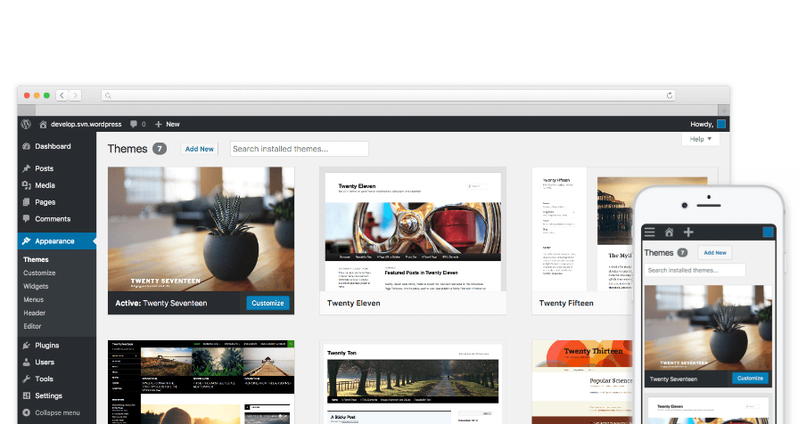806x424 pixels.
Task: Click the browser reload icon
Action: tap(670, 95)
